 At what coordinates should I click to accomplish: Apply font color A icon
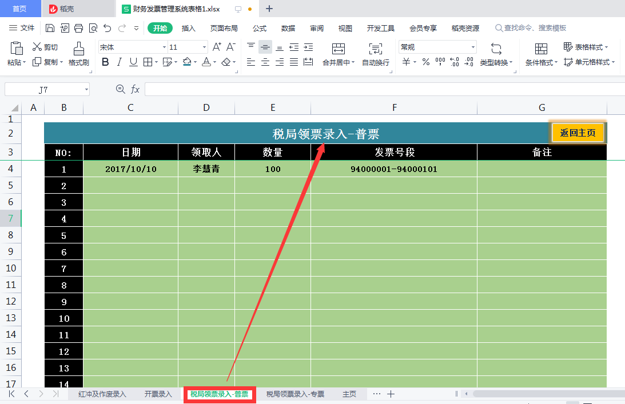[206, 62]
